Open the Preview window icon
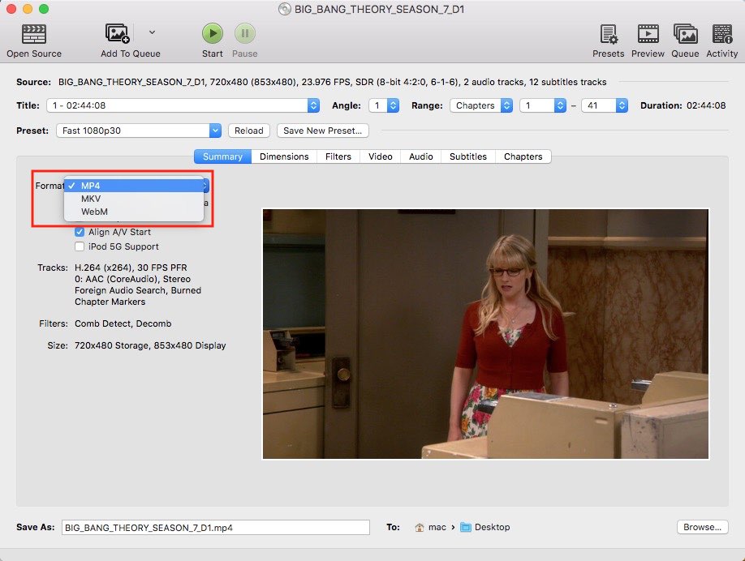This screenshot has width=745, height=561. (x=647, y=32)
